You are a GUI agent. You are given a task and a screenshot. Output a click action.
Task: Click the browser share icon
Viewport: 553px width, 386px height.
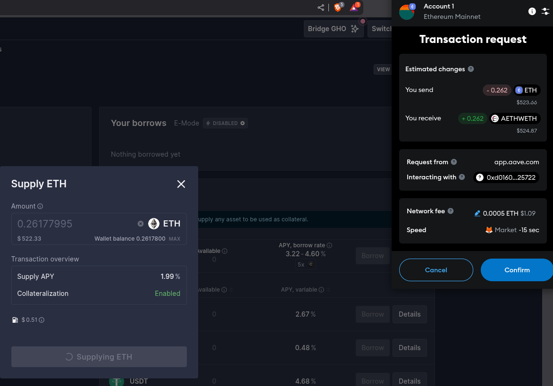pyautogui.click(x=320, y=8)
